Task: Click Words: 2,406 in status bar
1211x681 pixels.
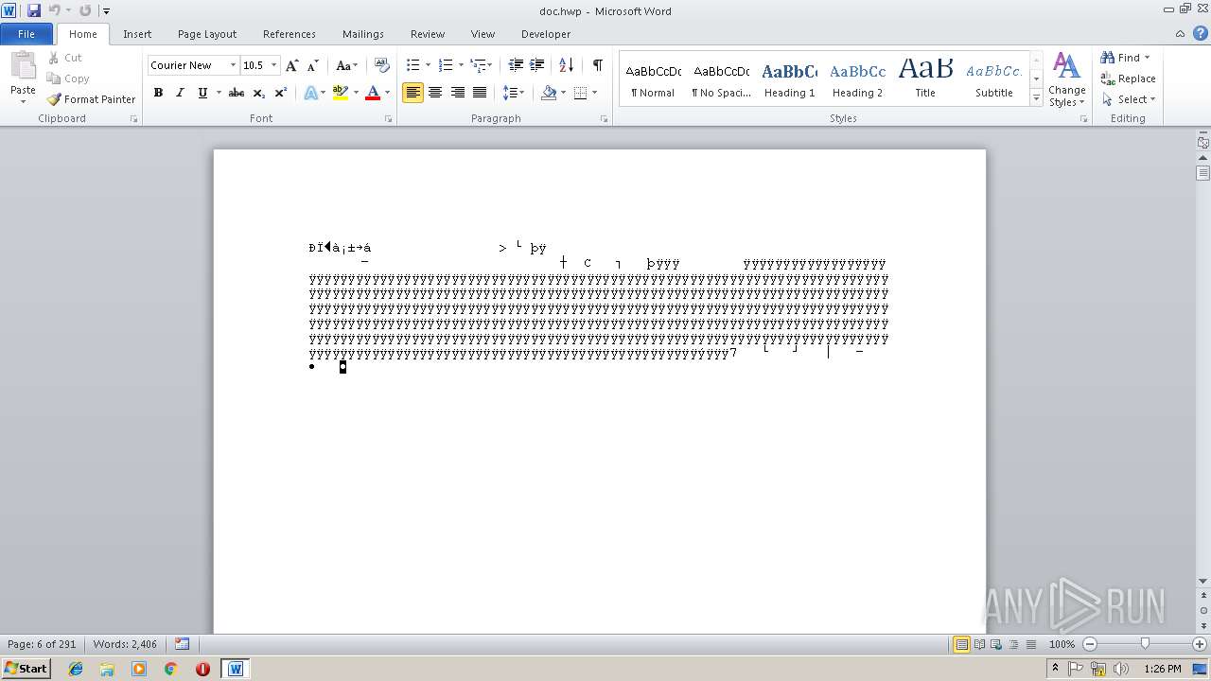Action: click(x=125, y=644)
